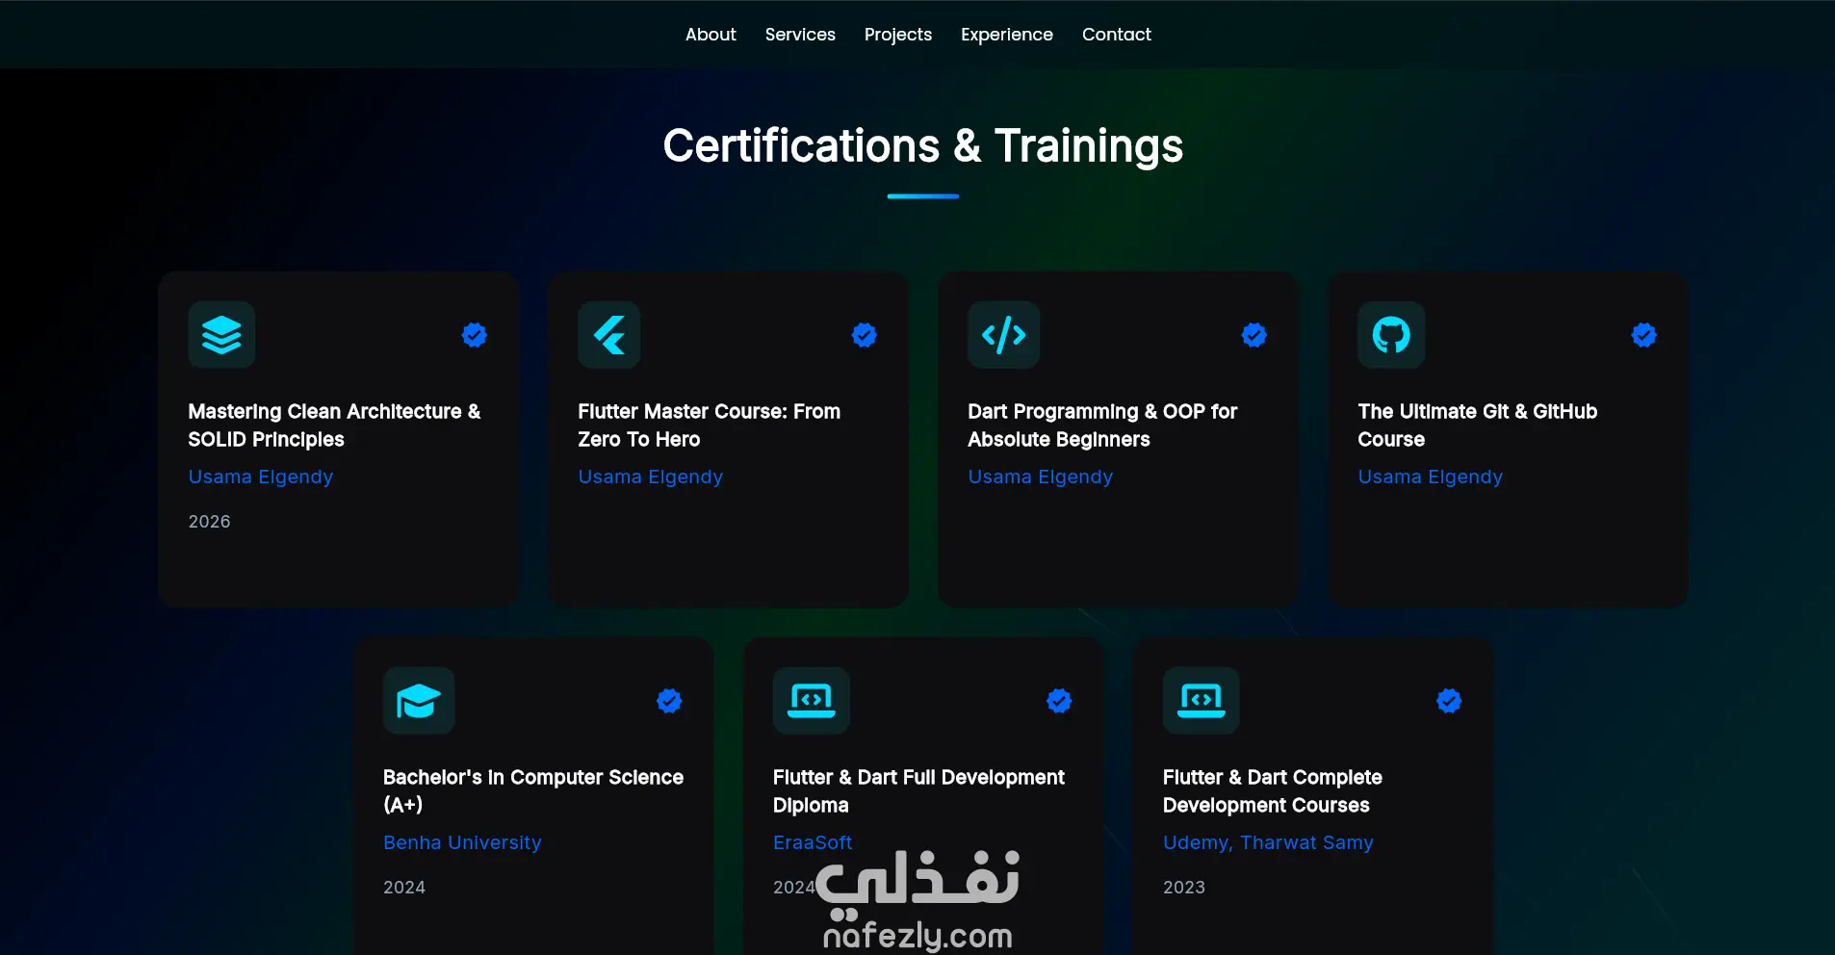Click laptop code icon on Complete Development Courses card
Image resolution: width=1835 pixels, height=955 pixels.
(1202, 701)
